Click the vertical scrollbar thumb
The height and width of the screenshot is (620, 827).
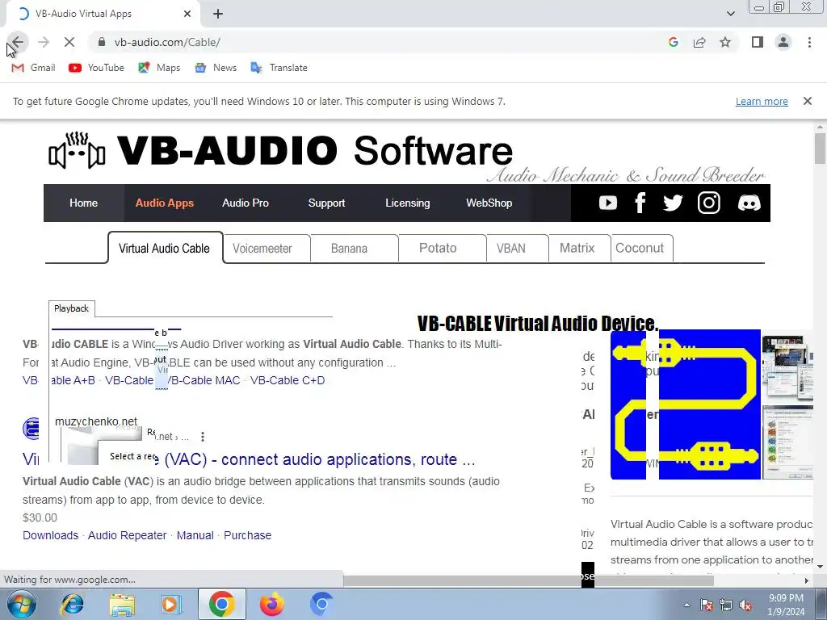click(x=821, y=149)
